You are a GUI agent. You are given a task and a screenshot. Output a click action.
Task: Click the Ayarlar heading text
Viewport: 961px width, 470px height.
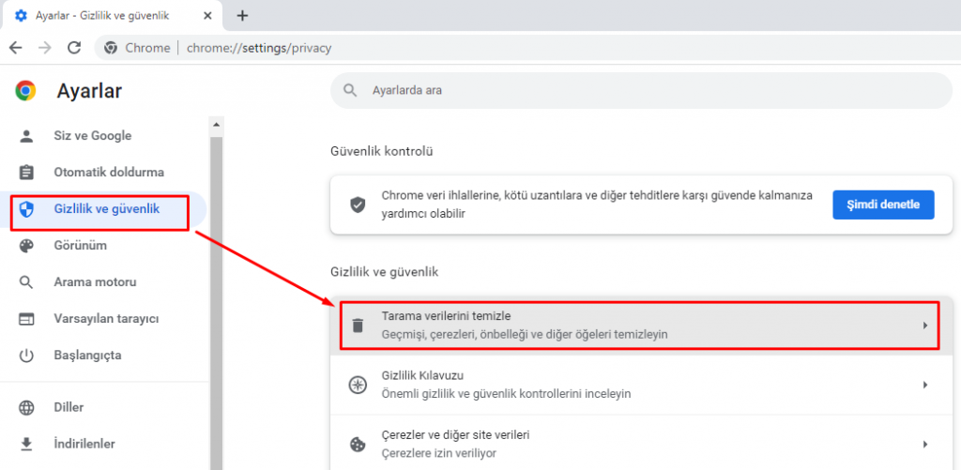pos(89,91)
